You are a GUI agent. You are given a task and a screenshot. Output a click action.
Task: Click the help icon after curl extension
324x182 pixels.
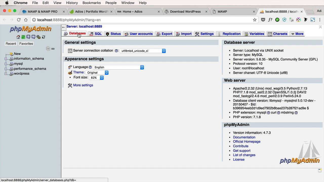pos(279,113)
